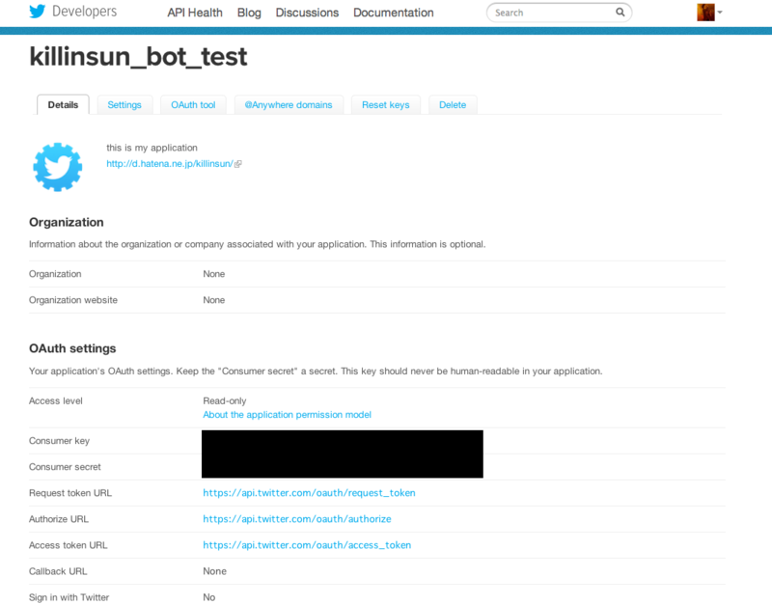Image resolution: width=772 pixels, height=605 pixels.
Task: Focus the Search input field
Action: tap(559, 13)
